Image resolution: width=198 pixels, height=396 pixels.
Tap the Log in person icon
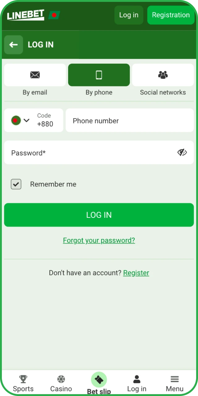click(137, 379)
